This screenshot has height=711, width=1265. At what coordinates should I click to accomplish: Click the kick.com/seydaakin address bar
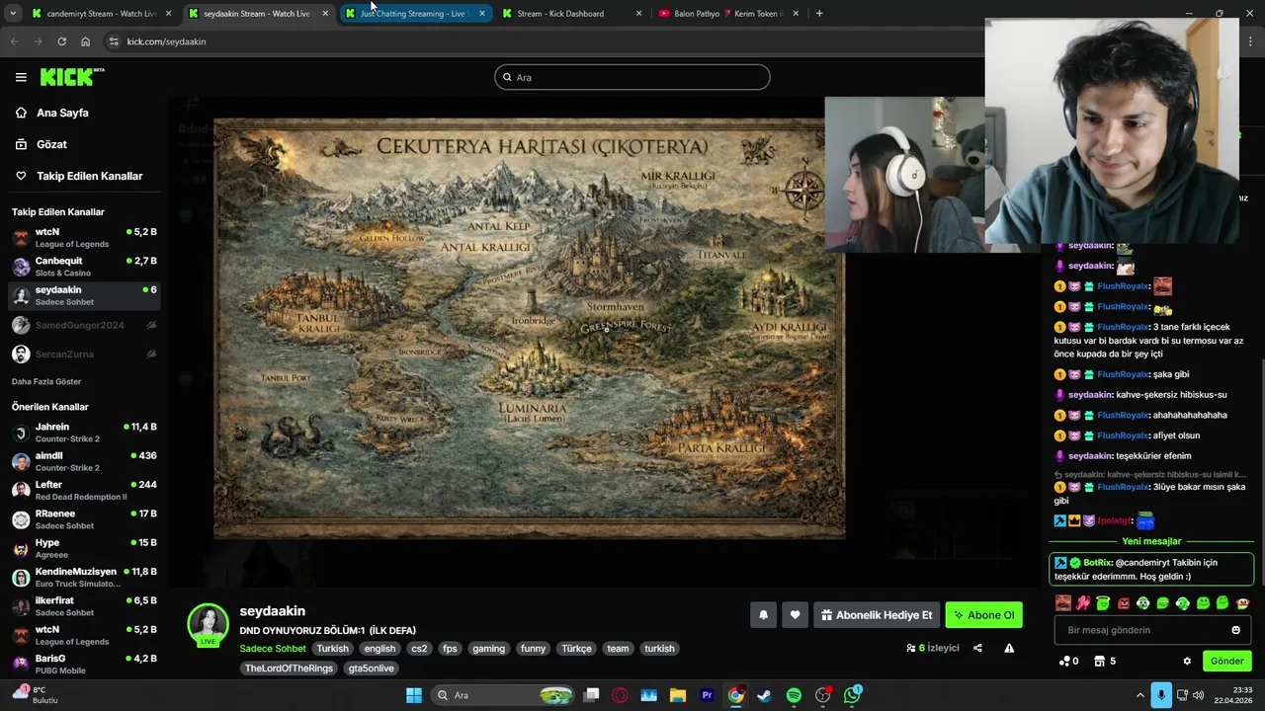[166, 41]
